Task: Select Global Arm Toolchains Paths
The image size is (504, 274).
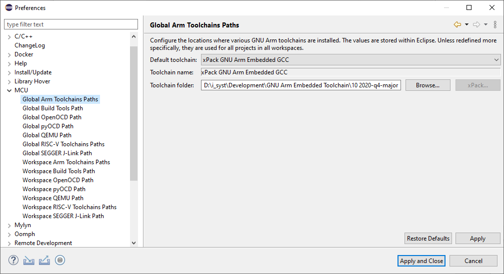Action: [x=60, y=99]
